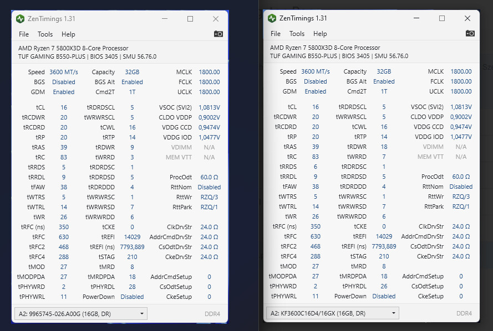Click tRFC4 value 288 in right window

click(x=316, y=256)
